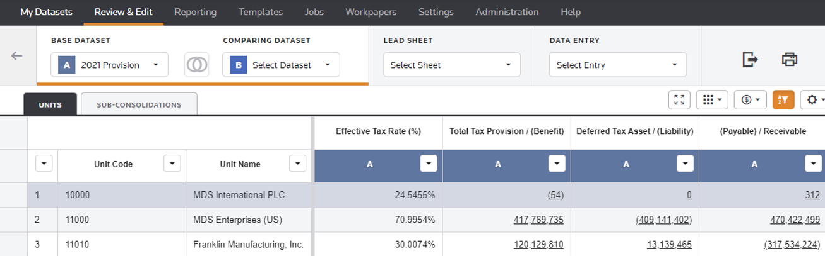This screenshot has height=256, width=825.
Task: Open the Data Entry Select Entry dropdown
Action: tap(618, 65)
